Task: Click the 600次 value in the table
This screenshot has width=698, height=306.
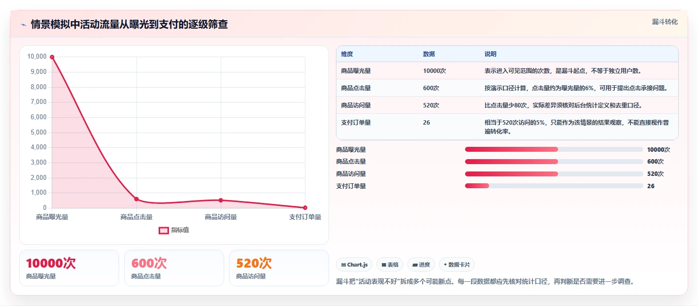Action: (x=431, y=88)
